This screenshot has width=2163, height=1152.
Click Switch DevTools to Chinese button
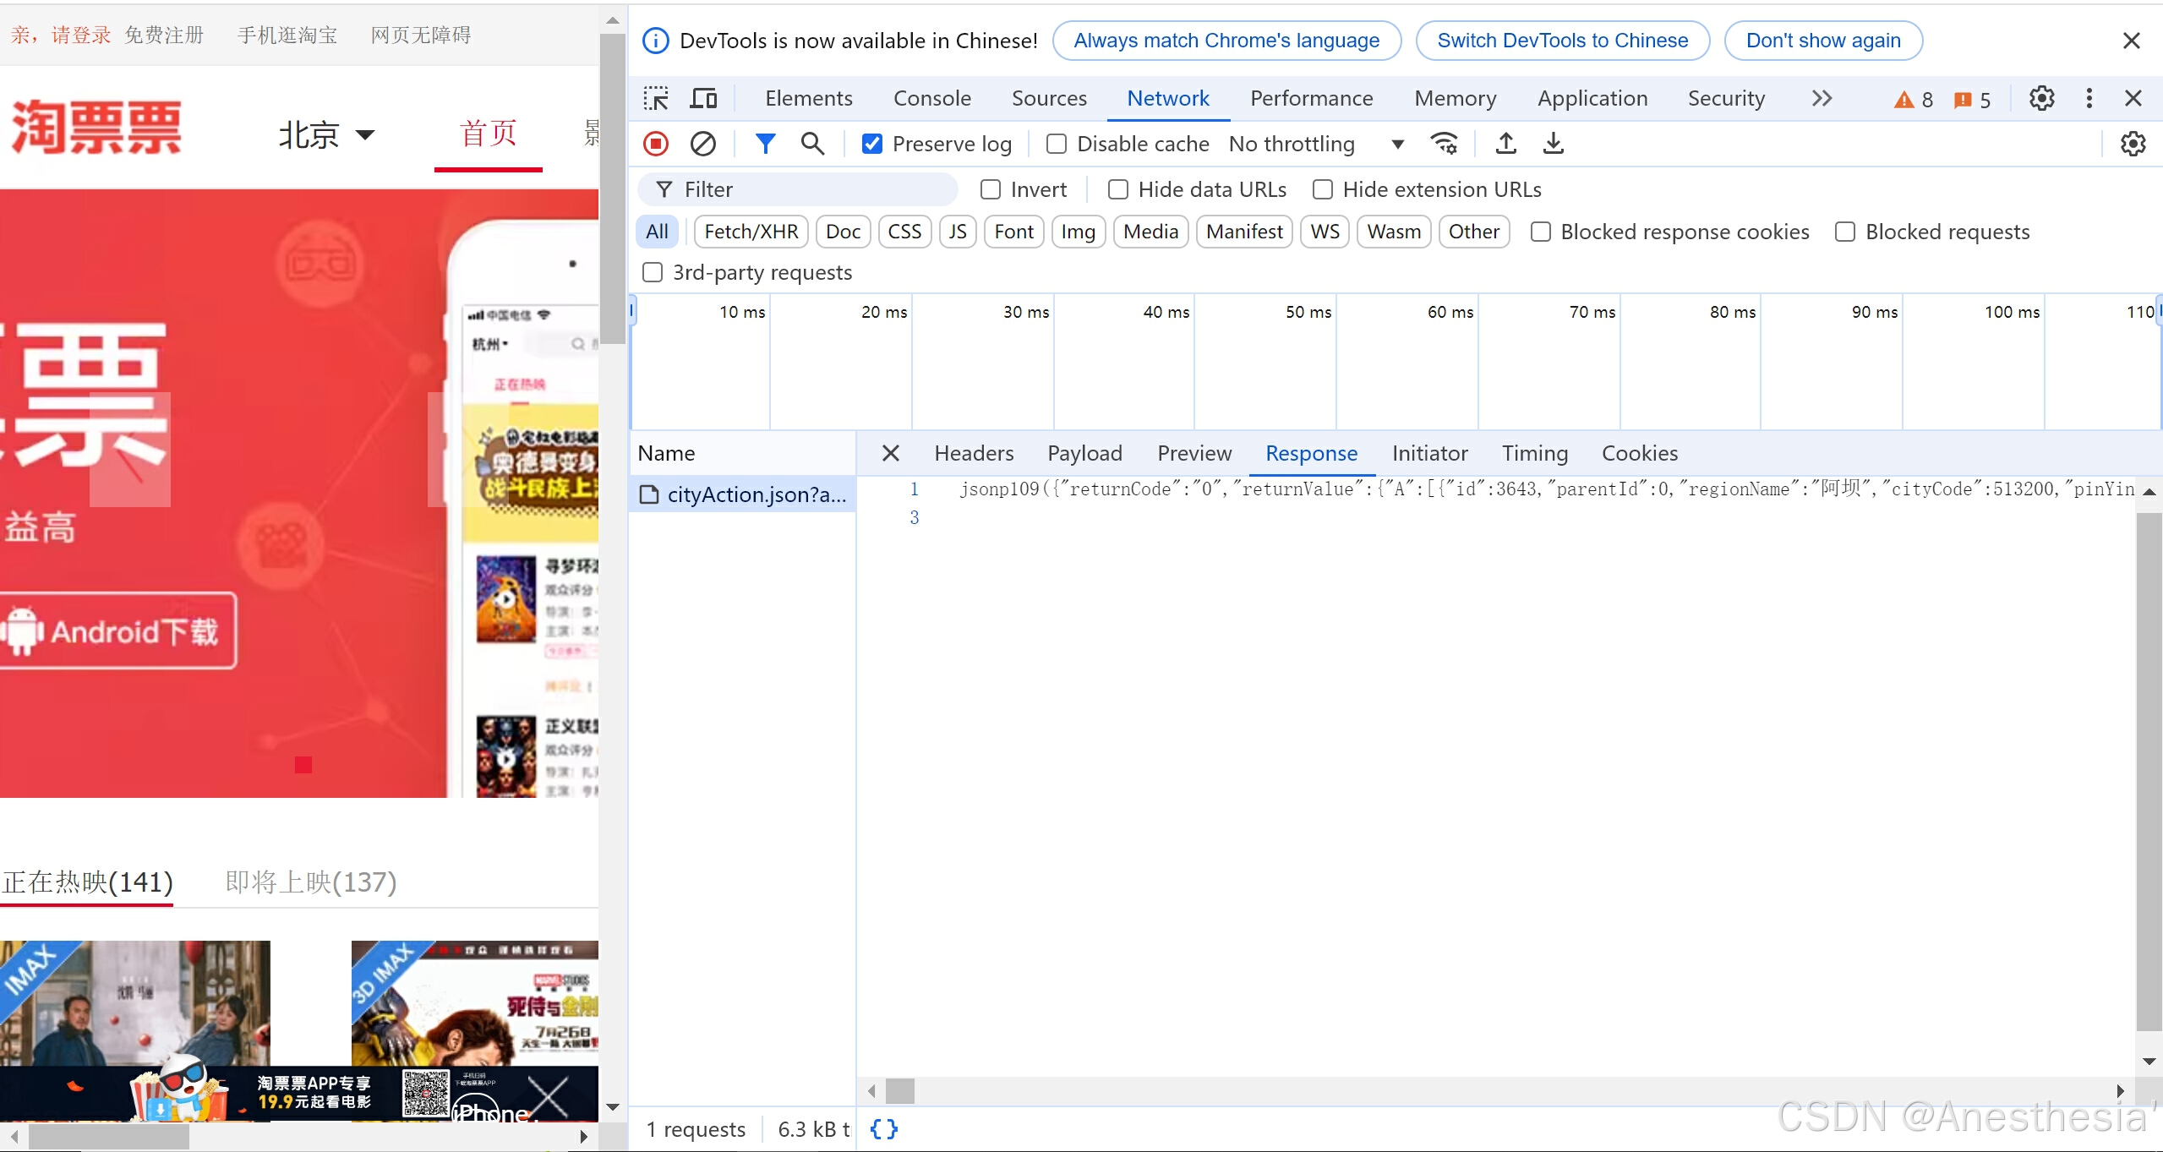(1562, 39)
